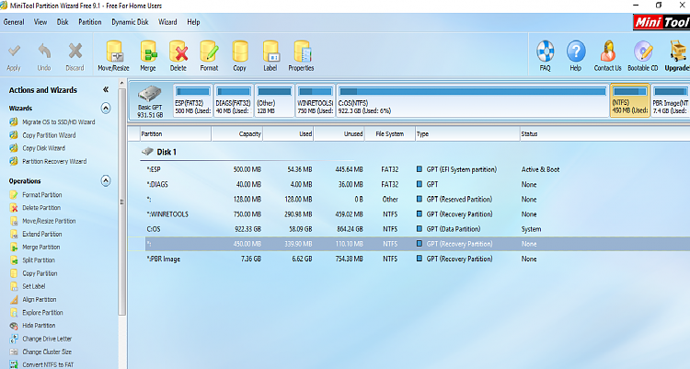Select the Extend Partition operation
Viewport: 690px width, 369px height.
pyautogui.click(x=41, y=234)
